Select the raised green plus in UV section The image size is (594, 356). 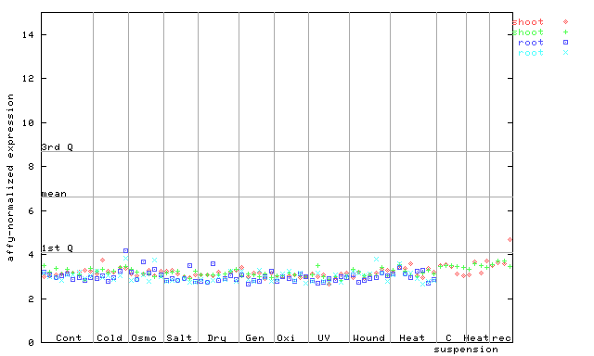317,265
